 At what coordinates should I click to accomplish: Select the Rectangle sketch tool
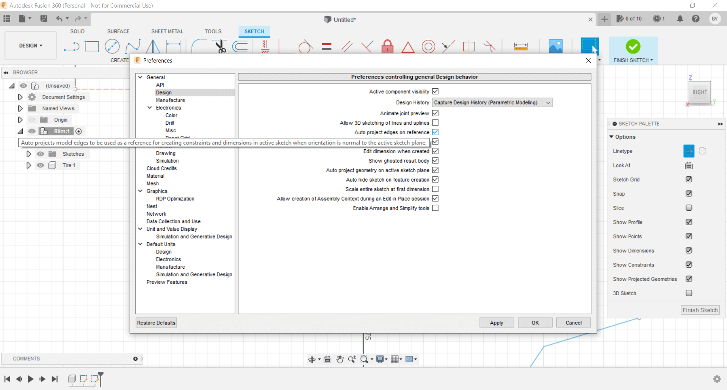click(92, 46)
